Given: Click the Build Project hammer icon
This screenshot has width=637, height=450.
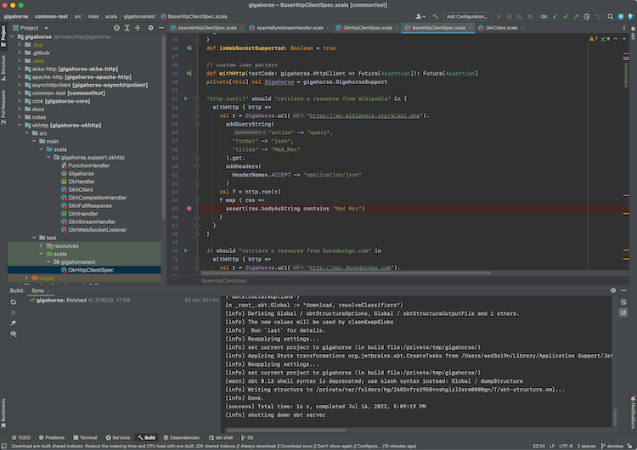Looking at the screenshot, I should tap(436, 17).
